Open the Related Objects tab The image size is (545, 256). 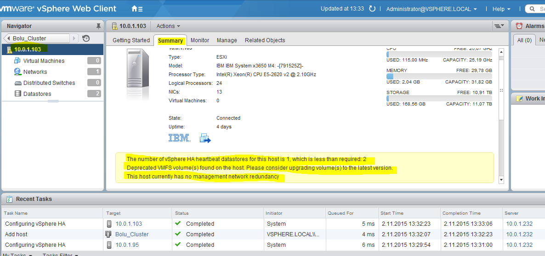point(265,40)
